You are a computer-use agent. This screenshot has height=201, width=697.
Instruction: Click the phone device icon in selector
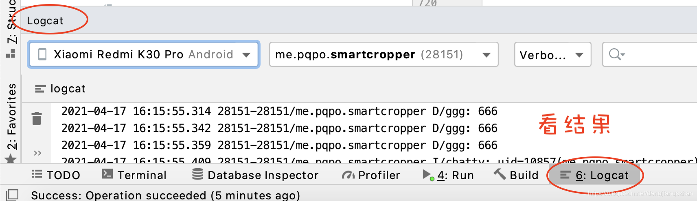(42, 54)
